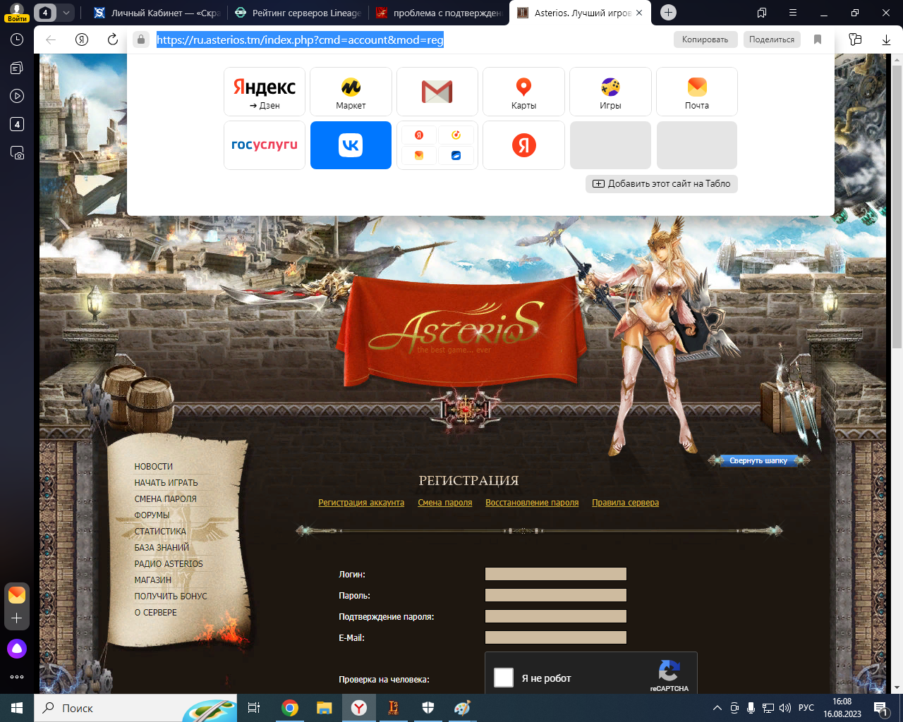Open РАДИО ASTERIOS in the scroll menu
Screen dimensions: 903x722
click(169, 564)
